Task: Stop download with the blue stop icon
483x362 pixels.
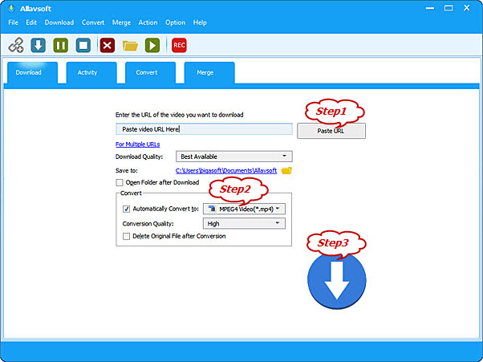Action: click(x=83, y=45)
